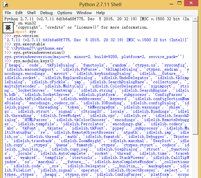
Task: Click the 'sys.getwindowsversion()' input line
Action: [x=39, y=52]
